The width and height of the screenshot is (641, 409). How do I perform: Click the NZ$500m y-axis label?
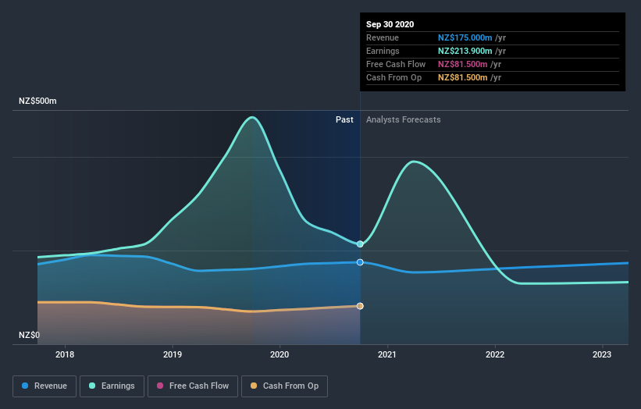[37, 101]
